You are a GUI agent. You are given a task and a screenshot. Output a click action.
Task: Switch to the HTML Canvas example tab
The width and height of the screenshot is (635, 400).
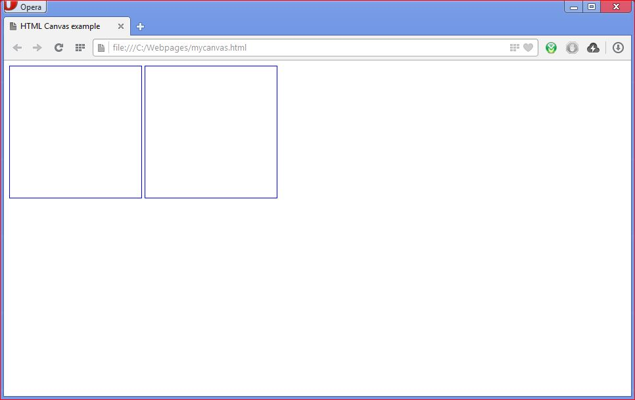pos(59,26)
